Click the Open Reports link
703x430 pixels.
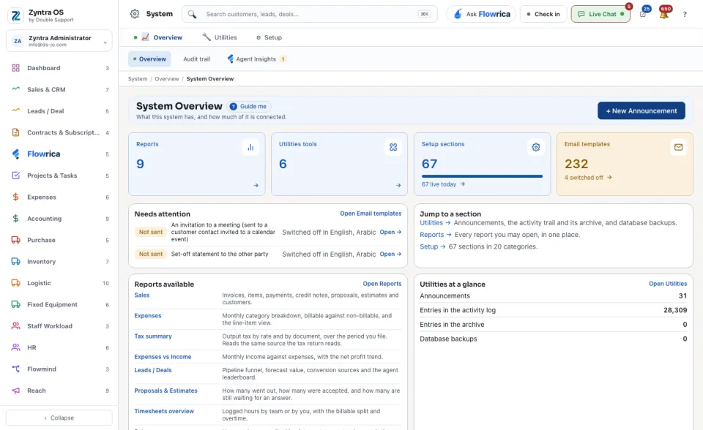382,284
